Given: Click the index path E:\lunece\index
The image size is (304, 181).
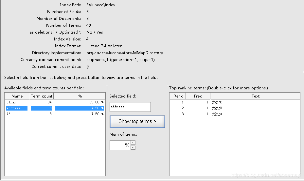Looking at the screenshot, I should point(101,5).
